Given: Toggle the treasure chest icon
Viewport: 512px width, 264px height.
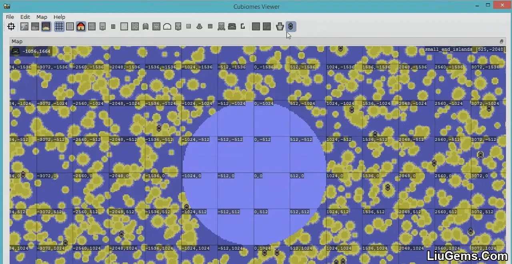Looking at the screenshot, I should coord(232,27).
